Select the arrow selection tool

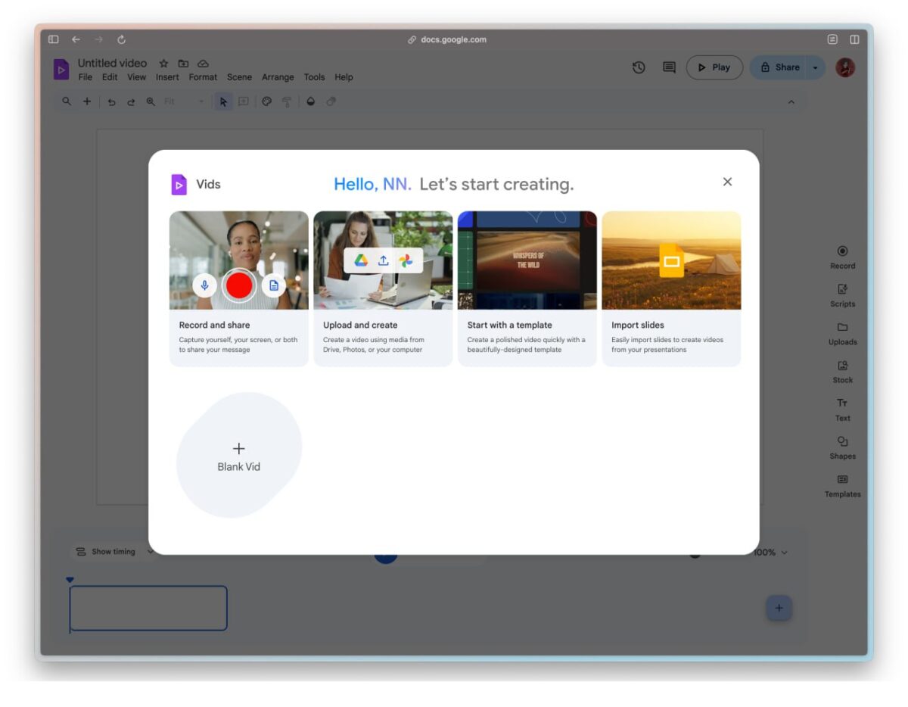pos(223,101)
